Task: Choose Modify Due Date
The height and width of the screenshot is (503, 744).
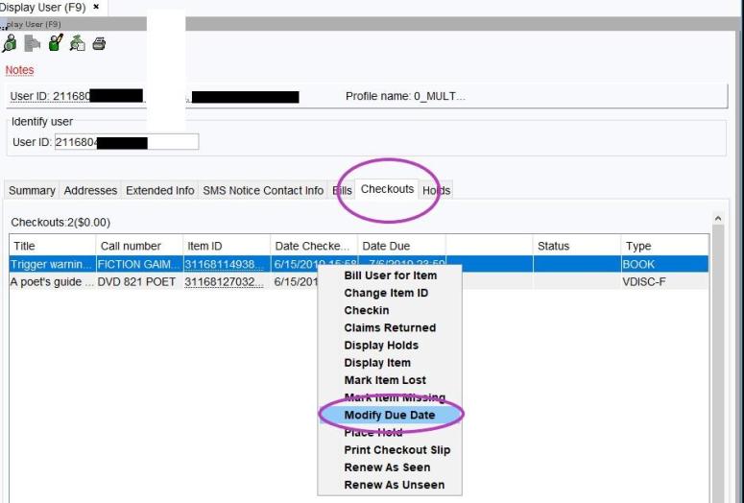Action: click(390, 416)
